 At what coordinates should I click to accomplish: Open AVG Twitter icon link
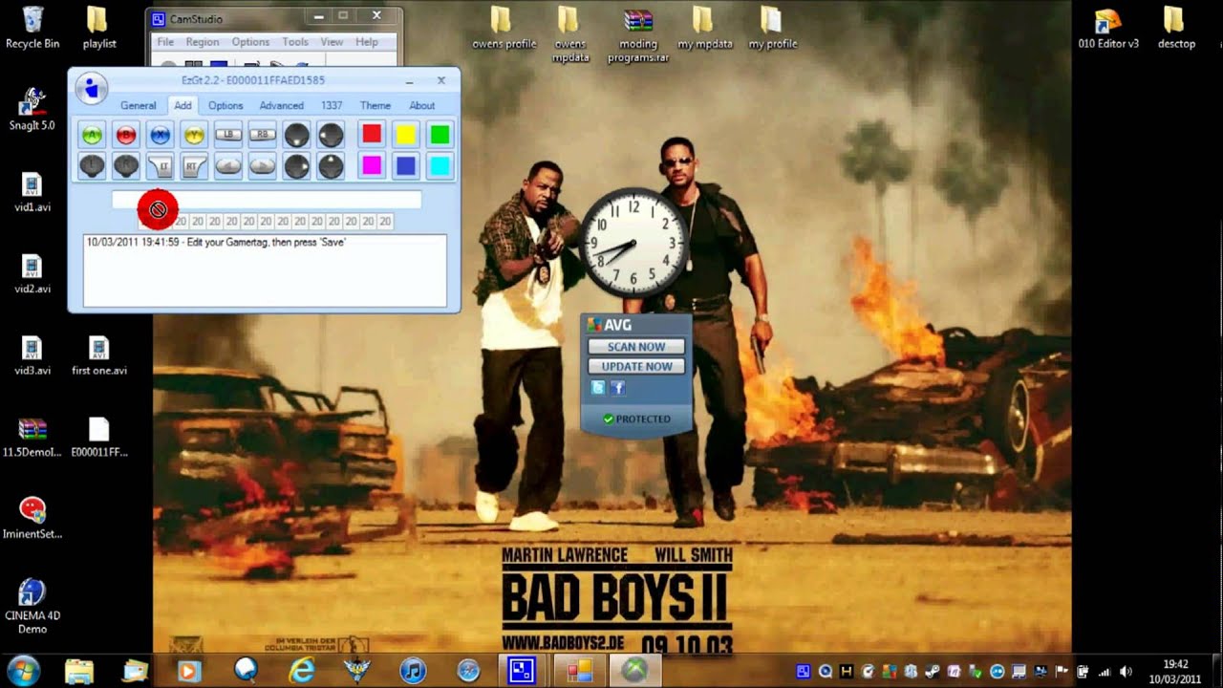[x=598, y=388]
